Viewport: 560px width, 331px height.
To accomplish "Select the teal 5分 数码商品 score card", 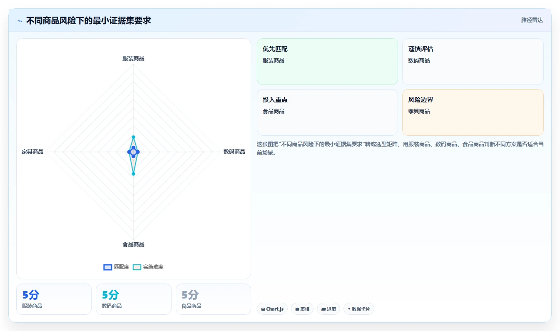I will (x=133, y=299).
